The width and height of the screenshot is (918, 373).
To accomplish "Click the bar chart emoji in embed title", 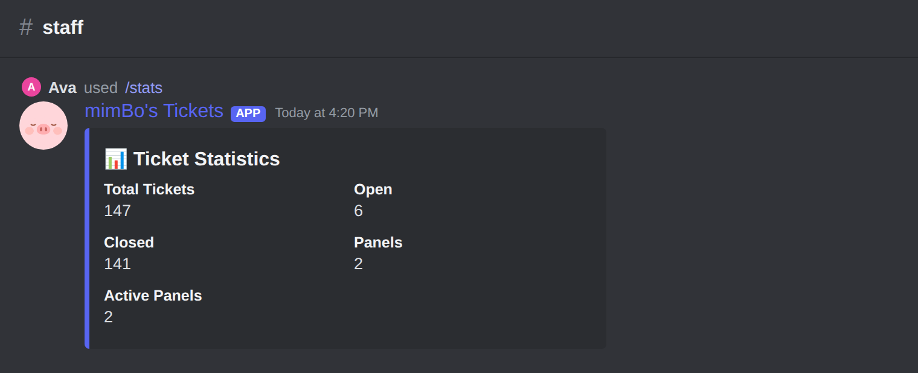I will click(115, 159).
